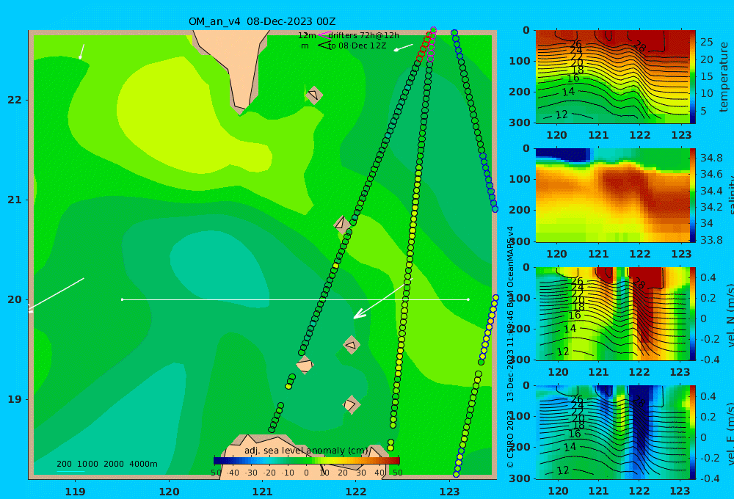
Task: Click the 300 depth tick of the temperature panel
Action: (520, 123)
